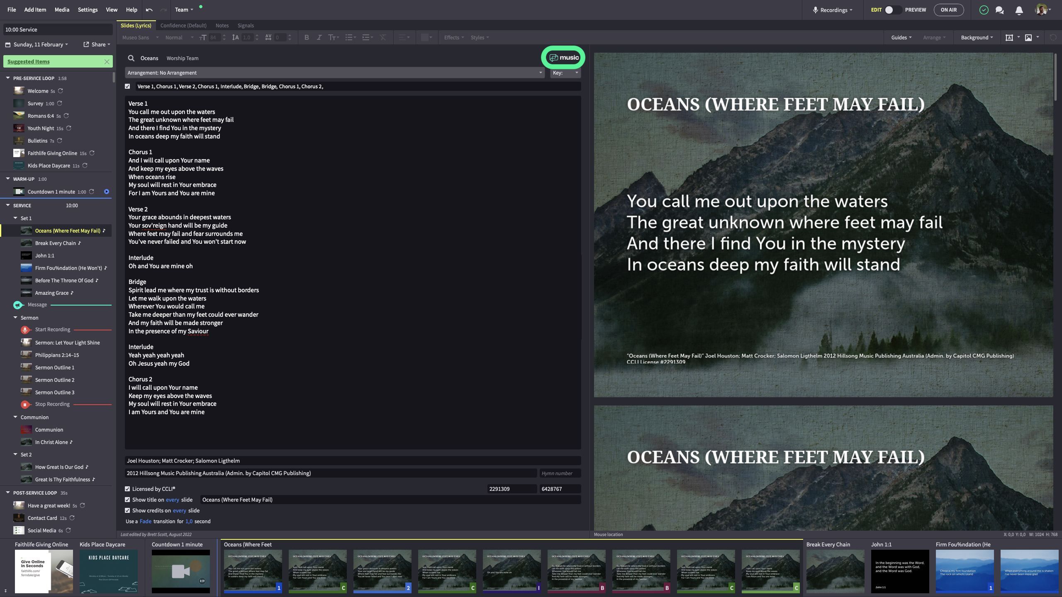Click the text color swatch
1062x597 pixels.
coord(424,37)
